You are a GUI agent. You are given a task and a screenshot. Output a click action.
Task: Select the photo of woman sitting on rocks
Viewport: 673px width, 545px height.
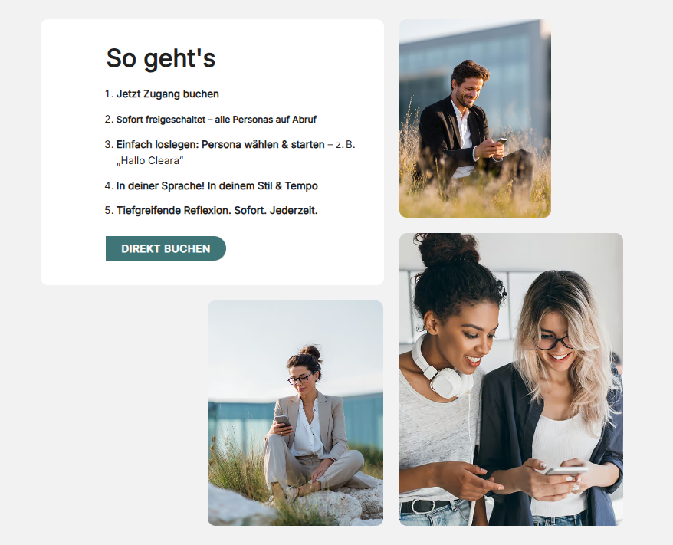coord(295,413)
